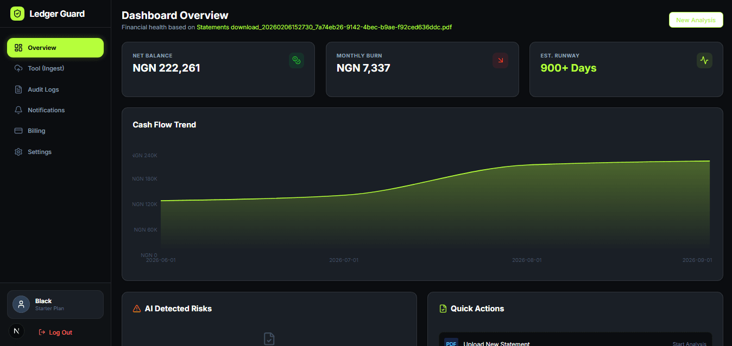Click the round N logo badge

tap(17, 331)
